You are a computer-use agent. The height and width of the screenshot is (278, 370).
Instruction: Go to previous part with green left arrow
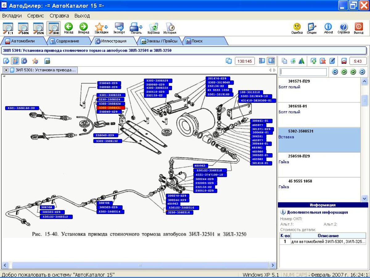tap(344, 72)
